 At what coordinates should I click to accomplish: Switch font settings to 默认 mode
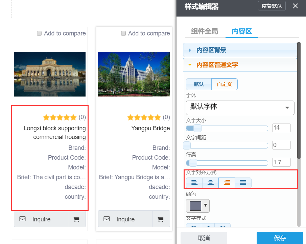tap(198, 84)
